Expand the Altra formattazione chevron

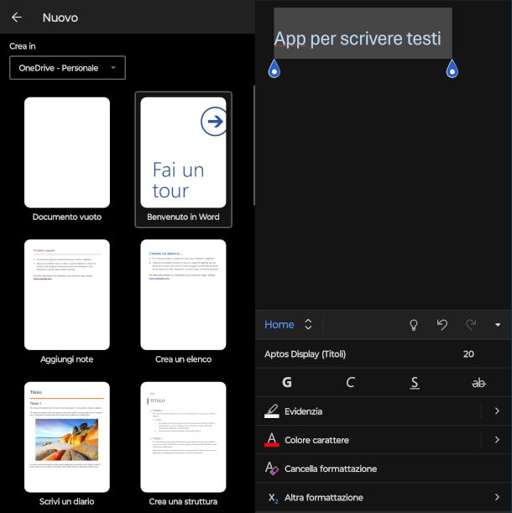tap(497, 497)
